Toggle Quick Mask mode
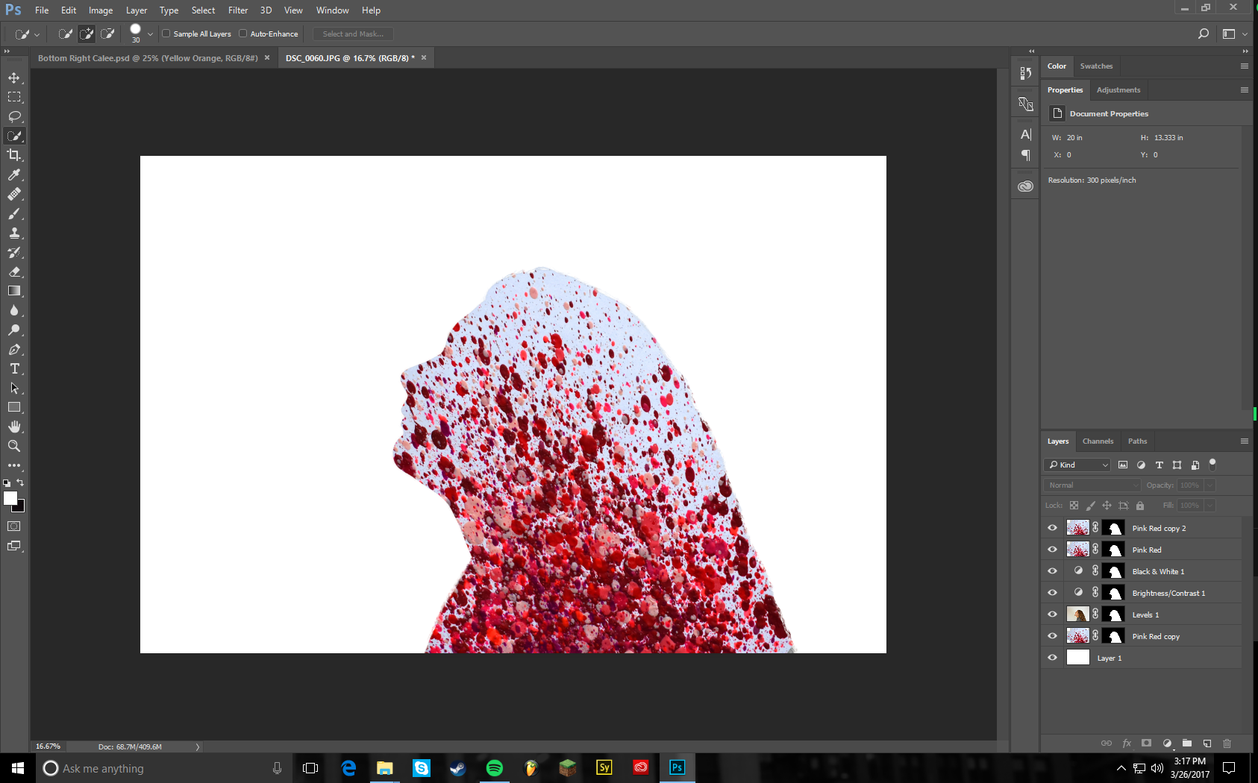The image size is (1258, 783). click(x=14, y=526)
